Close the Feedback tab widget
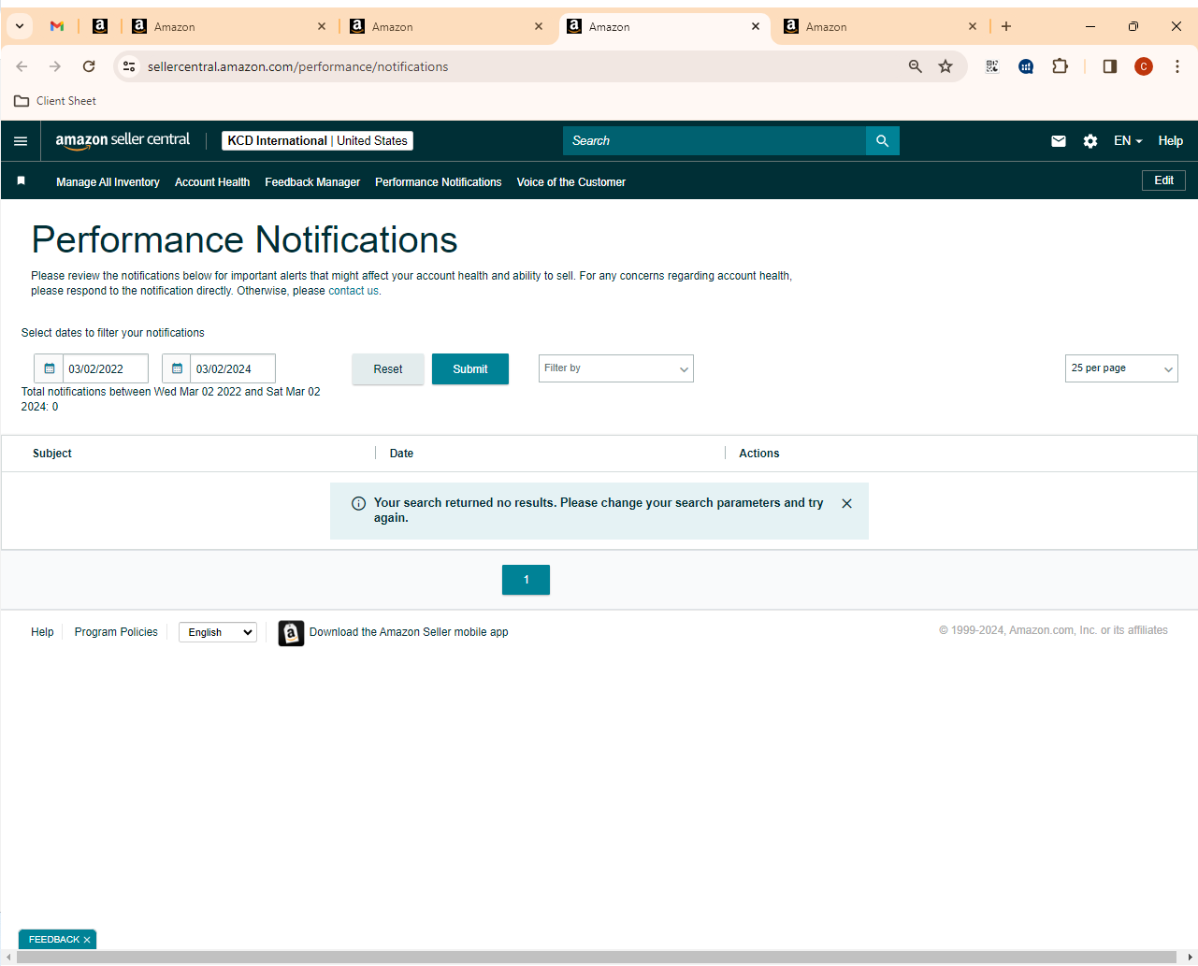1198x966 pixels. pyautogui.click(x=87, y=940)
